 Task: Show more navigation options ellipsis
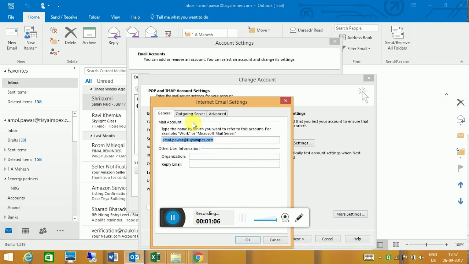[60, 231]
